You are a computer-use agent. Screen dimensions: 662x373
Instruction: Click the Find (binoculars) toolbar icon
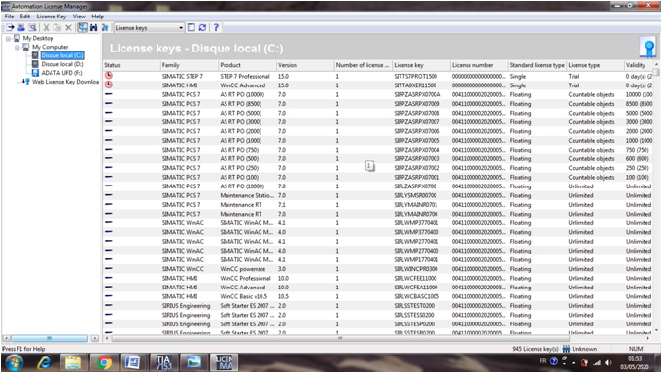pyautogui.click(x=93, y=27)
